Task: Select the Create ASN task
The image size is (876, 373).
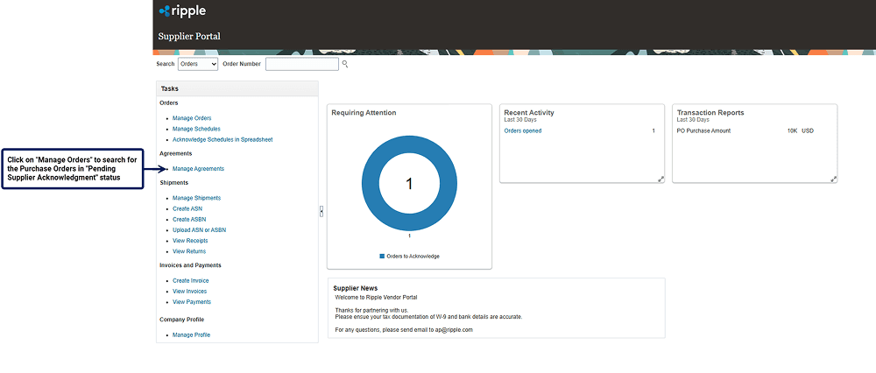Action: point(187,208)
